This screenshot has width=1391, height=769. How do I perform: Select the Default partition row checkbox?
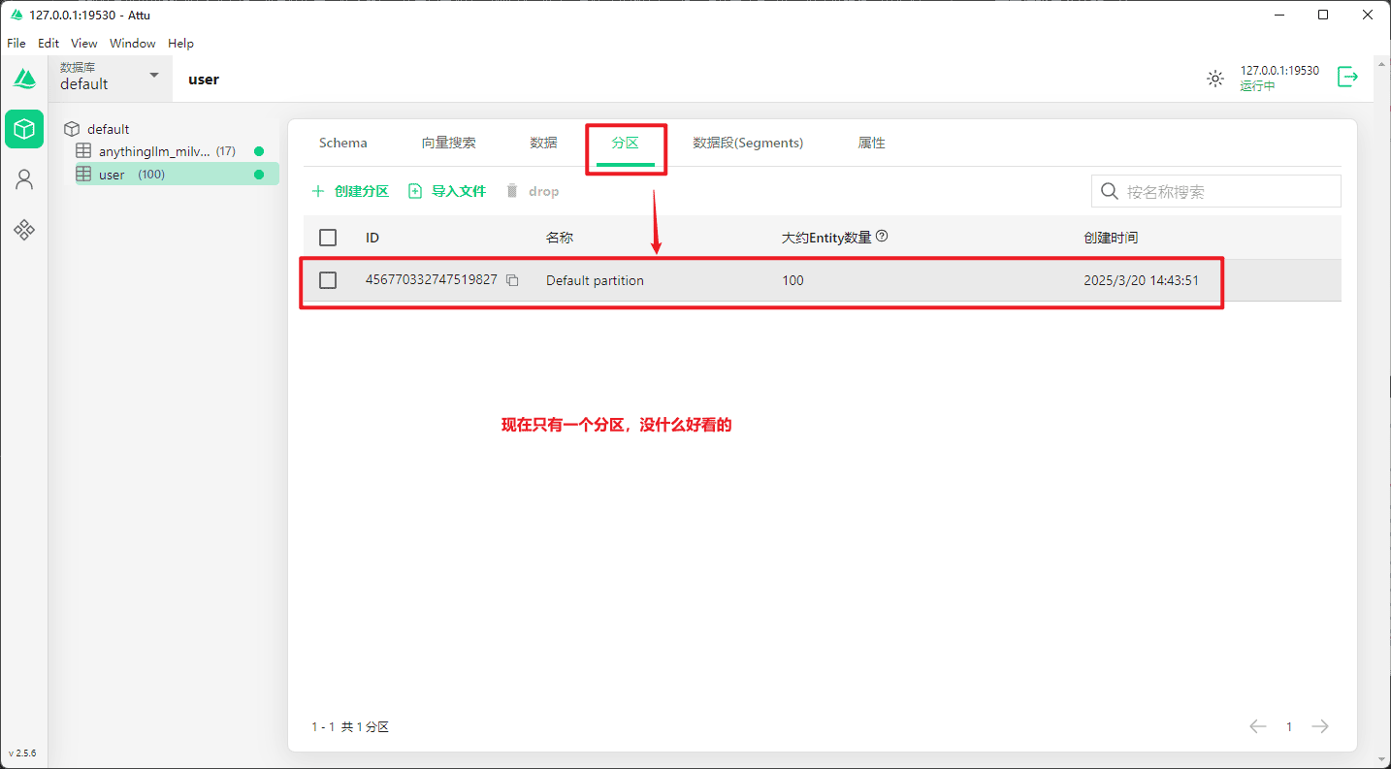328,280
